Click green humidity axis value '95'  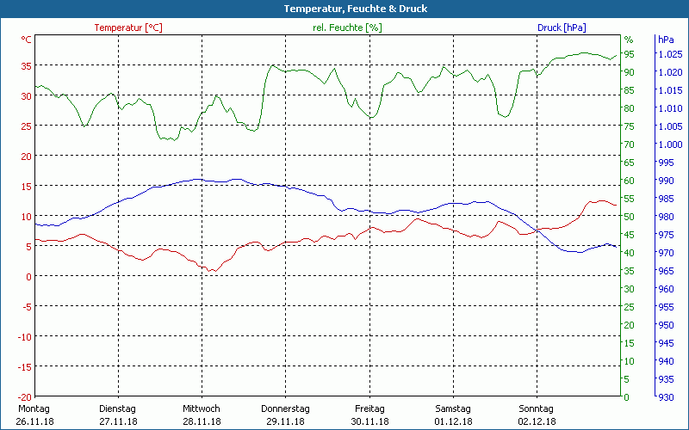[630, 54]
